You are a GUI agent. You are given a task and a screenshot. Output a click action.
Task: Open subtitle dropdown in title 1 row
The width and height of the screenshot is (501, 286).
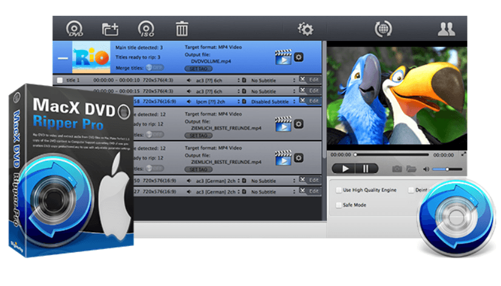(294, 81)
